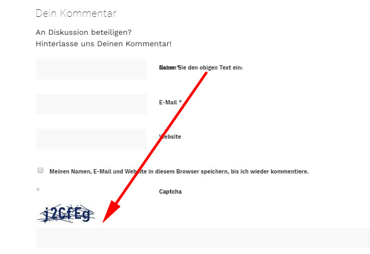Focus the E-Mail input field
The height and width of the screenshot is (254, 370).
pos(91,104)
